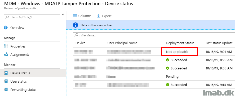
Task: Focus the Search (Ctrl+/) sidebar field
Action: point(32,17)
